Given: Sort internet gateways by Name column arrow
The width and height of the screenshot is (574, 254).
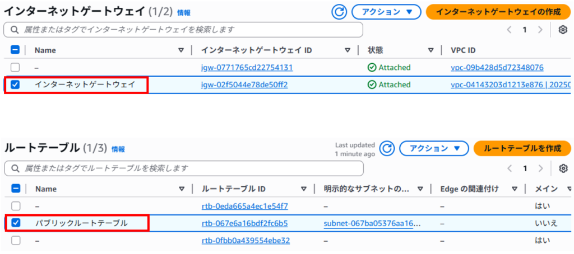Looking at the screenshot, I should coord(181,50).
